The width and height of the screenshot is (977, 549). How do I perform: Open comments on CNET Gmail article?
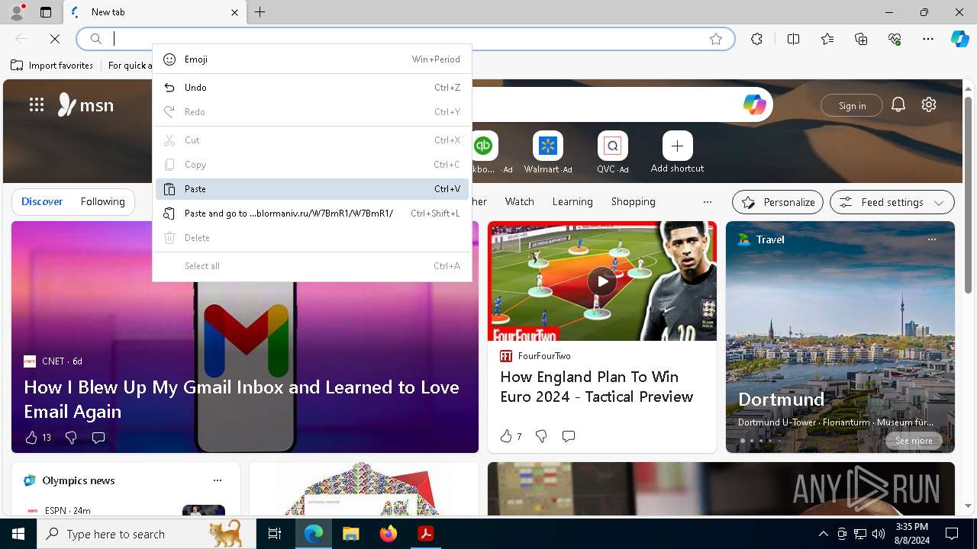[x=98, y=438]
